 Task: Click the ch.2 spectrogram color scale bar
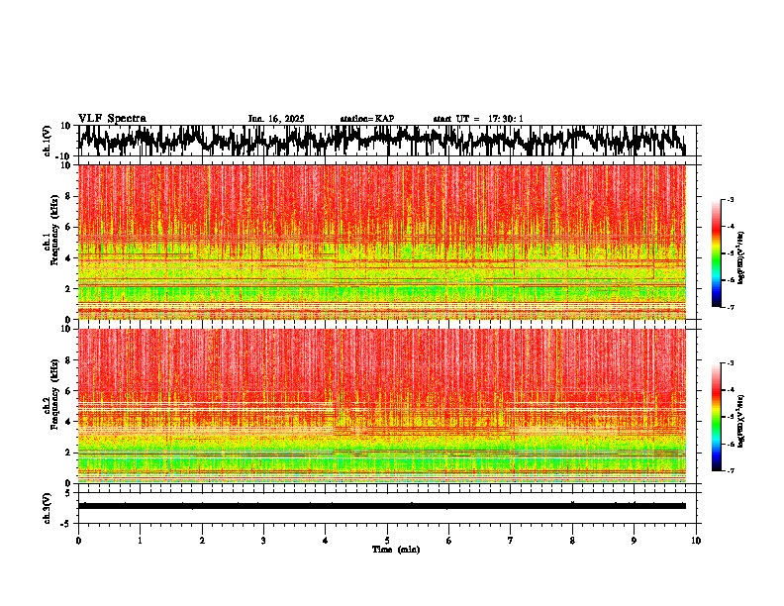tap(716, 417)
